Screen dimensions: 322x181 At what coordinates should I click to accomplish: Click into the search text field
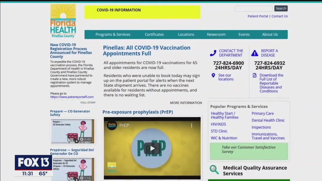point(253,9)
